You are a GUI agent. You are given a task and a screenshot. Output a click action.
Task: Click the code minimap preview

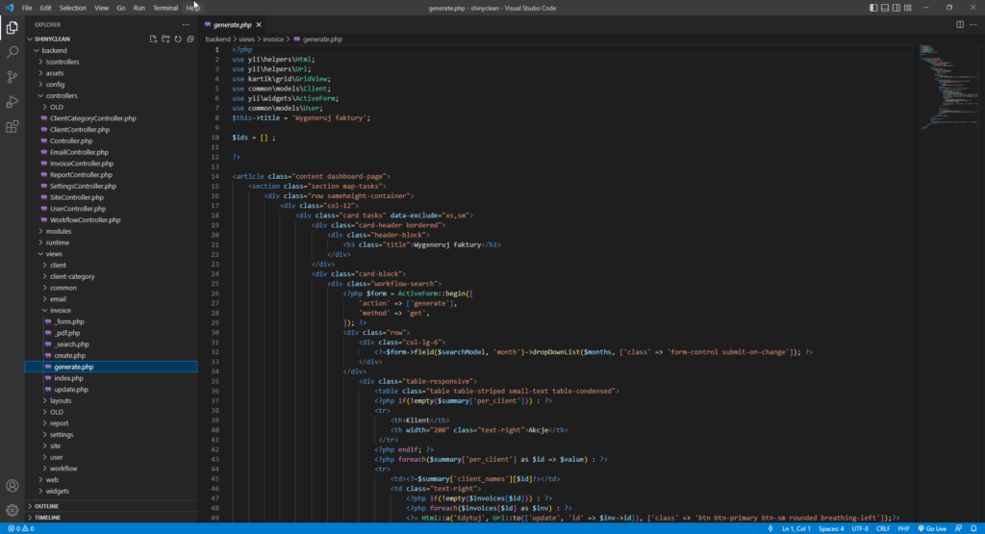(947, 87)
